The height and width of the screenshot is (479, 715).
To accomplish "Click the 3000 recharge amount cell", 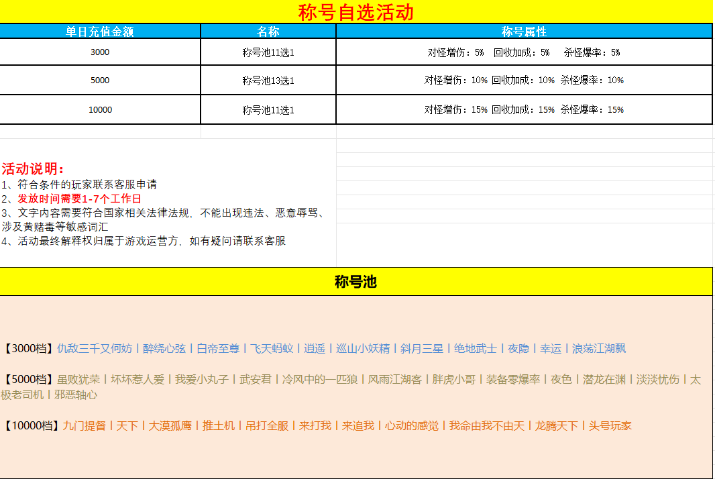I will click(100, 52).
